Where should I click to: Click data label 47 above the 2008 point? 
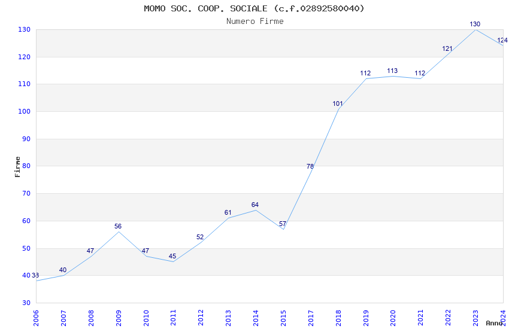click(x=90, y=251)
